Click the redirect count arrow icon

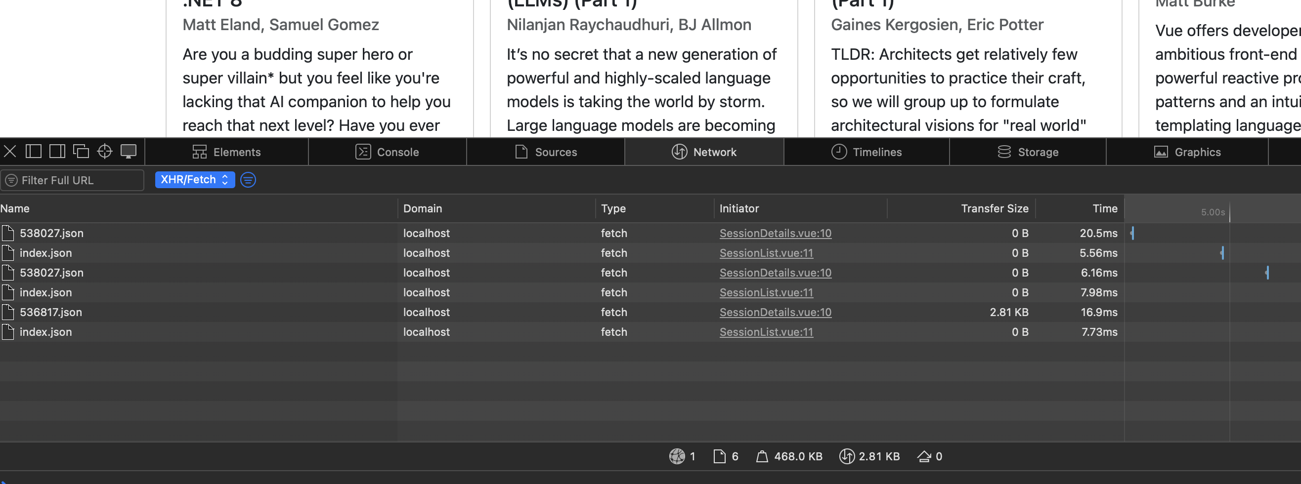[924, 456]
